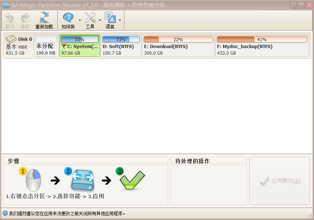Open the Language (语言) icon
This screenshot has width=314, height=220.
point(110,18)
